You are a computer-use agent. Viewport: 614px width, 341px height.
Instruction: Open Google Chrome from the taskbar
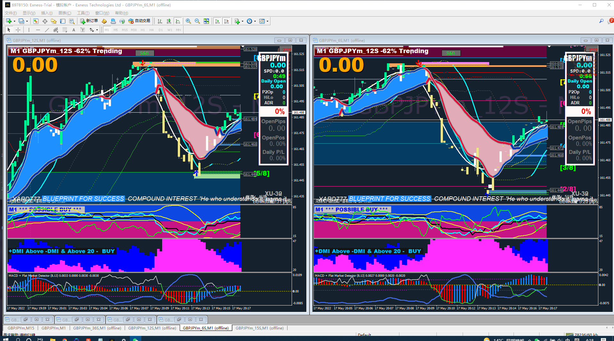(65, 339)
